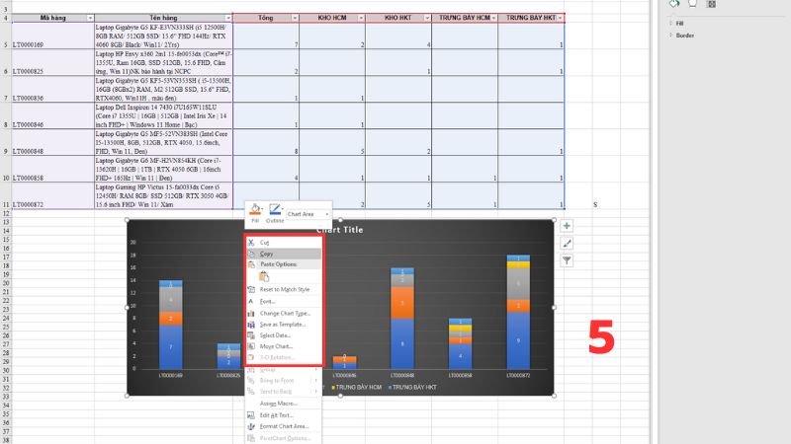Click the Chart Title text
Viewport: 791px width, 444px height.
(x=339, y=230)
